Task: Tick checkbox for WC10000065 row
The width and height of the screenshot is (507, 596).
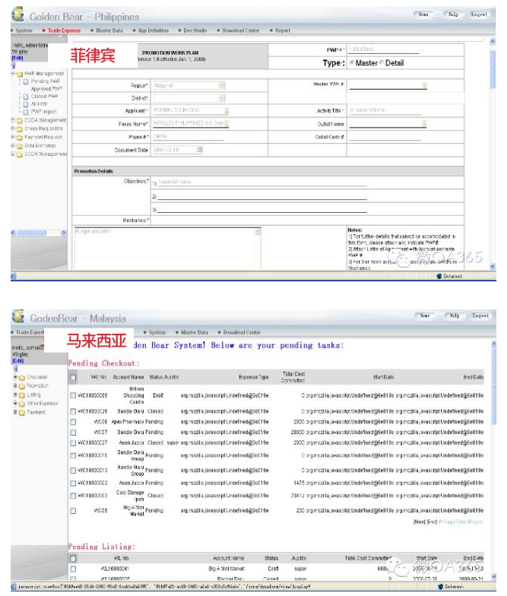Action: (x=73, y=395)
